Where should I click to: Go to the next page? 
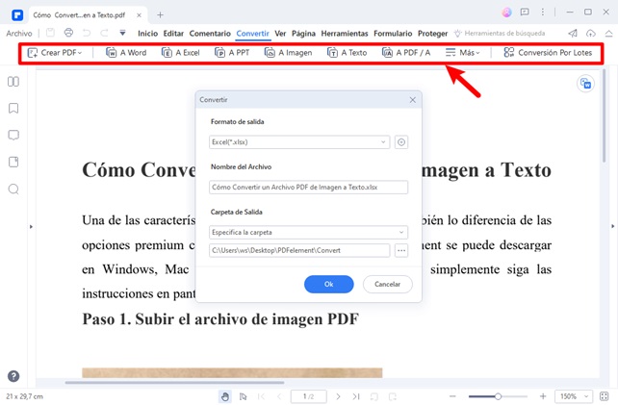coord(338,396)
